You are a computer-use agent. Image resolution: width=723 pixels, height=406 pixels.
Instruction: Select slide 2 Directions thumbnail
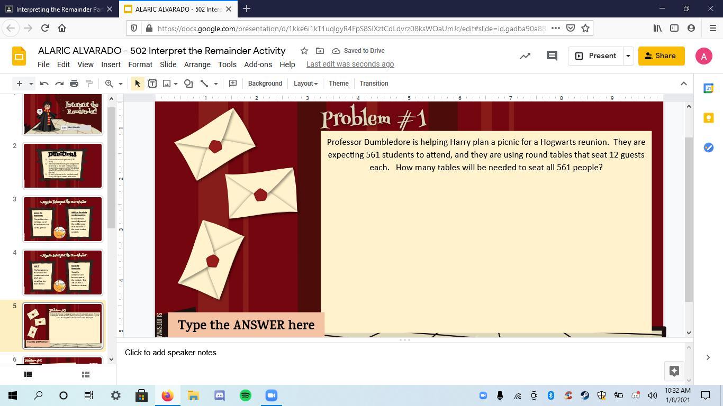tap(62, 165)
